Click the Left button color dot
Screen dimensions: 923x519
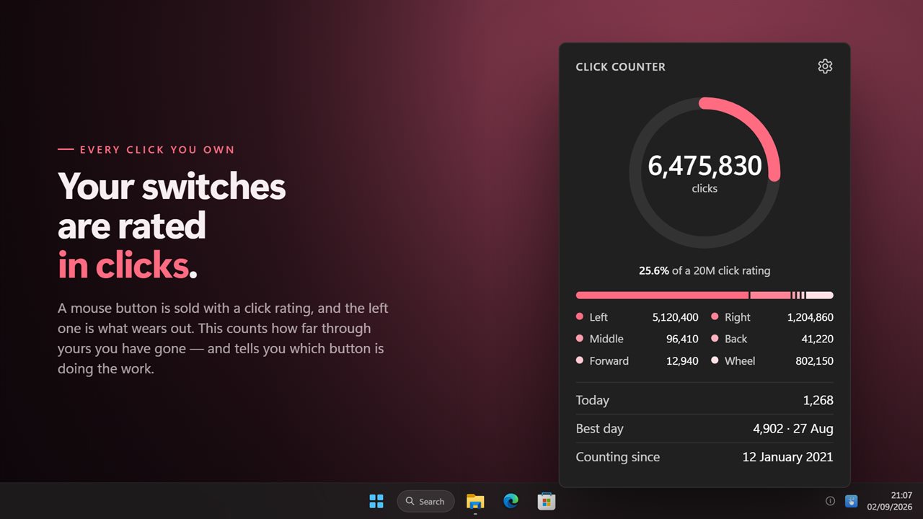pyautogui.click(x=580, y=316)
